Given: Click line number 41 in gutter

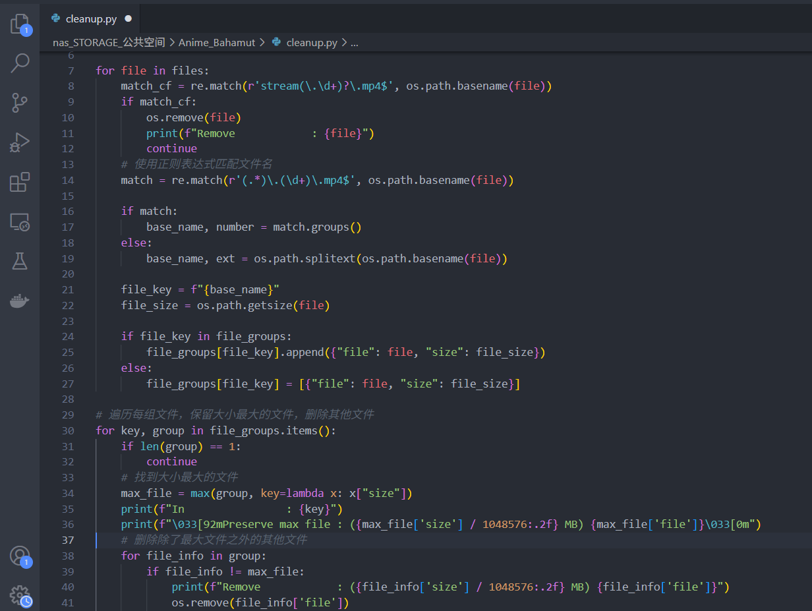Looking at the screenshot, I should coord(68,602).
